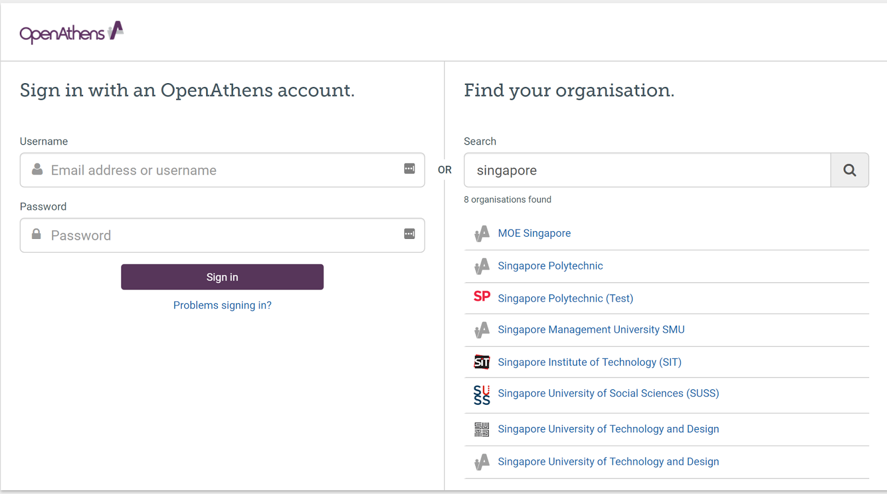This screenshot has height=494, width=887.
Task: Click the SIT logo icon
Action: pyautogui.click(x=482, y=362)
